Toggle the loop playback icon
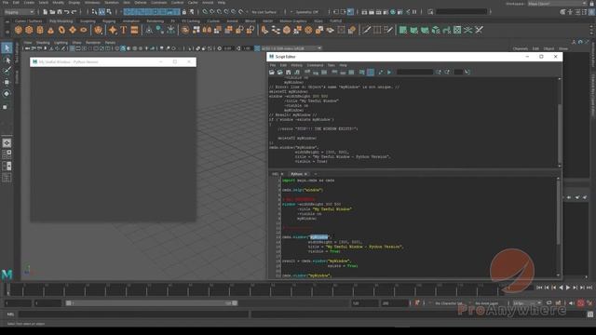The image size is (596, 335). coord(549,303)
